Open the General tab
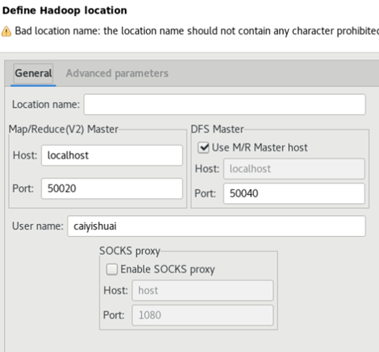Screen dimensions: 379x352 pyautogui.click(x=33, y=73)
